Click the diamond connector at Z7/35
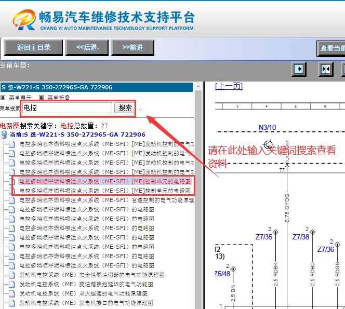Screen dimensions: 345x309 point(275,232)
